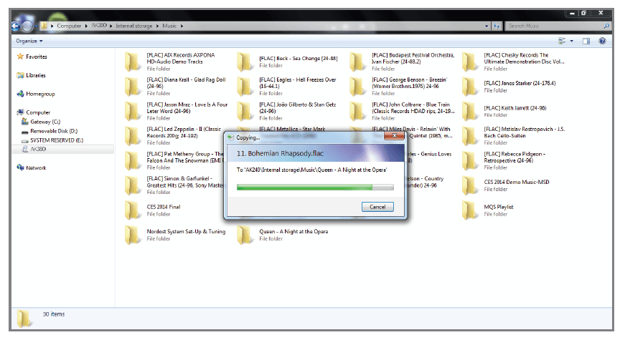Open the Organize dropdown menu

29,41
